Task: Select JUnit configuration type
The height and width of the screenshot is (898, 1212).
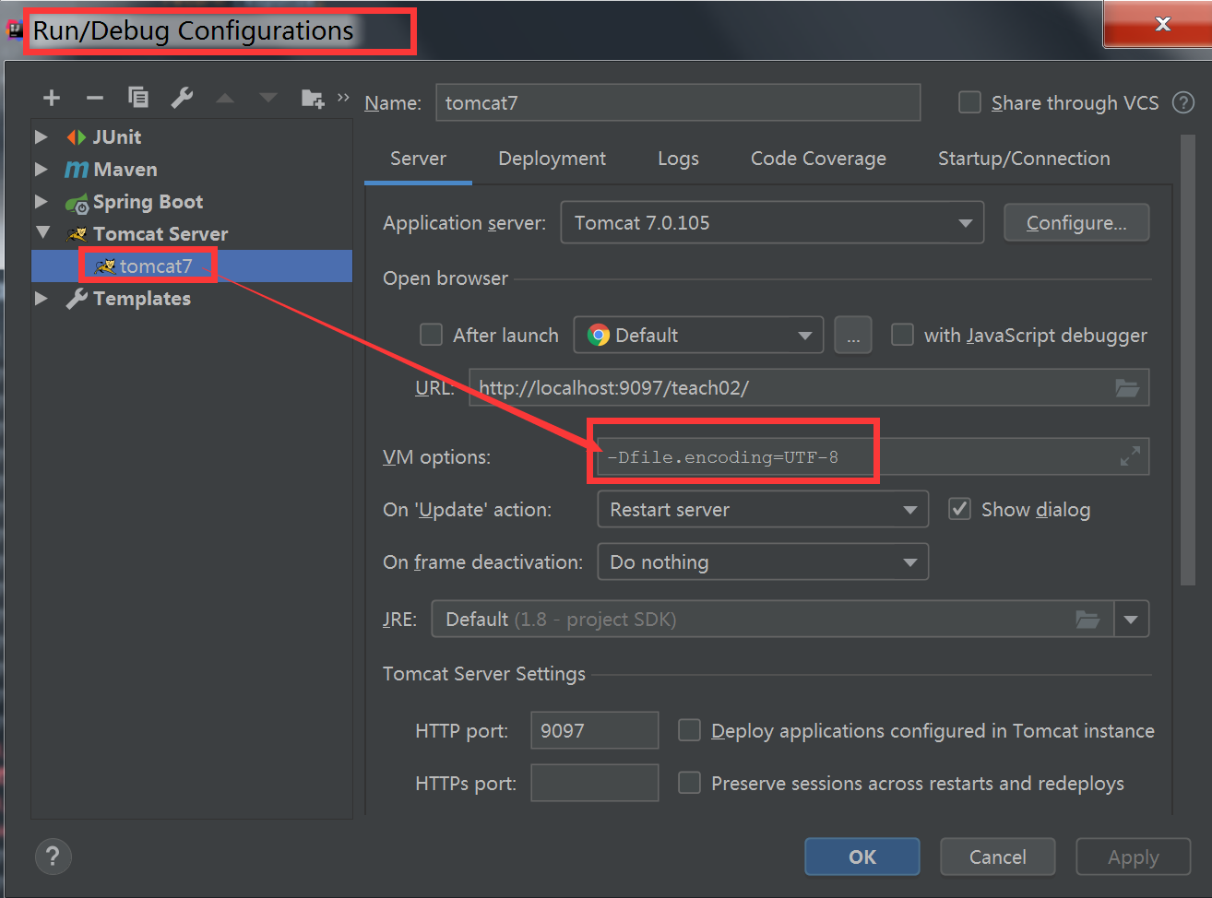Action: (x=116, y=137)
